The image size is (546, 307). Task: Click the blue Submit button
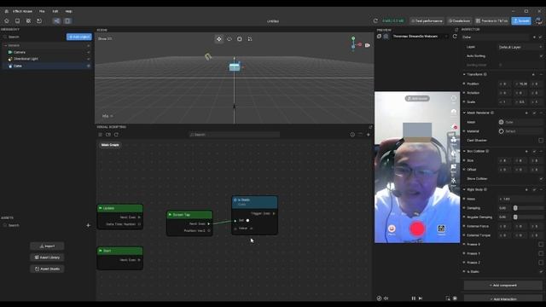[x=521, y=20]
